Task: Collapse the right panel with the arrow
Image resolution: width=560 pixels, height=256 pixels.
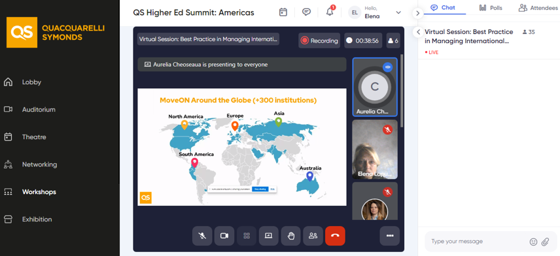Action: (417, 13)
